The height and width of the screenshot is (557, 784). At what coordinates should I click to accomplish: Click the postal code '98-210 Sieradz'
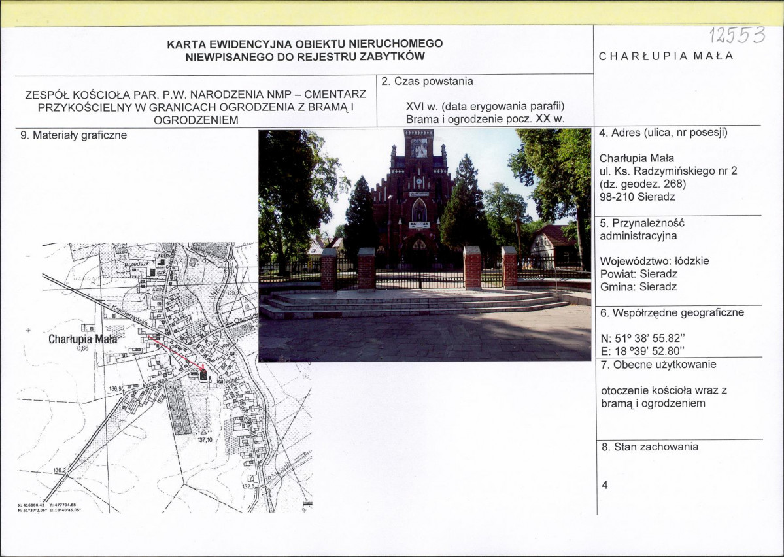click(637, 197)
